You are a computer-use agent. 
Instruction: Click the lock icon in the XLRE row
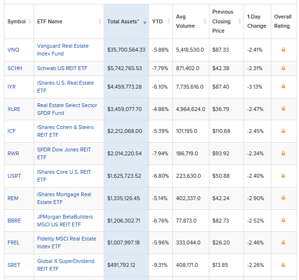283,109
